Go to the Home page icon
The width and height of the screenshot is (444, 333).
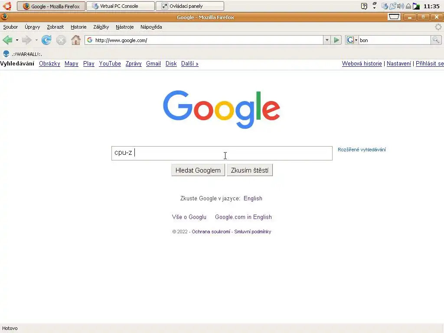tap(75, 40)
